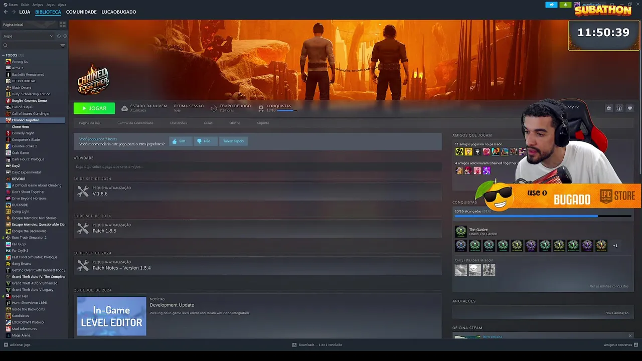The image size is (642, 361).
Task: Click The Garden achievement icon
Action: pos(460,231)
